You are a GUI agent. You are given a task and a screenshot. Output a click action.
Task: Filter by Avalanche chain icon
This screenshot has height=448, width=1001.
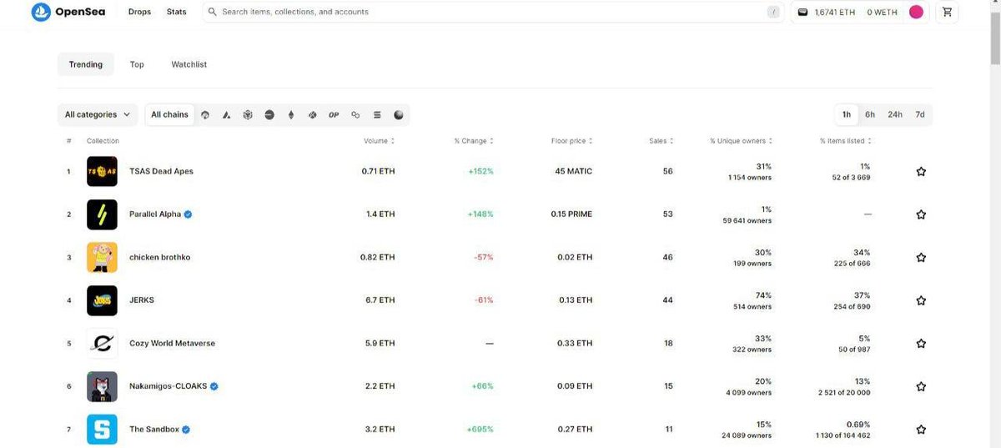click(226, 114)
